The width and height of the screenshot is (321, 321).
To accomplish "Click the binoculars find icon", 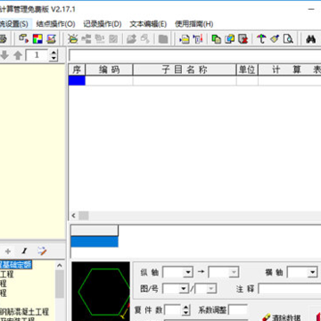I will [x=310, y=39].
